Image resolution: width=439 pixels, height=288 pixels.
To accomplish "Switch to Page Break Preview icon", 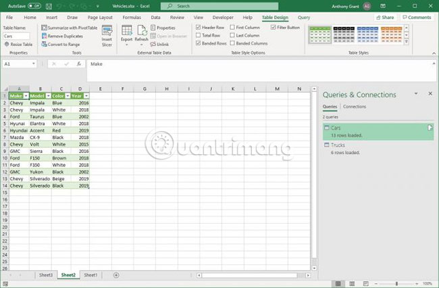I will tap(365, 283).
